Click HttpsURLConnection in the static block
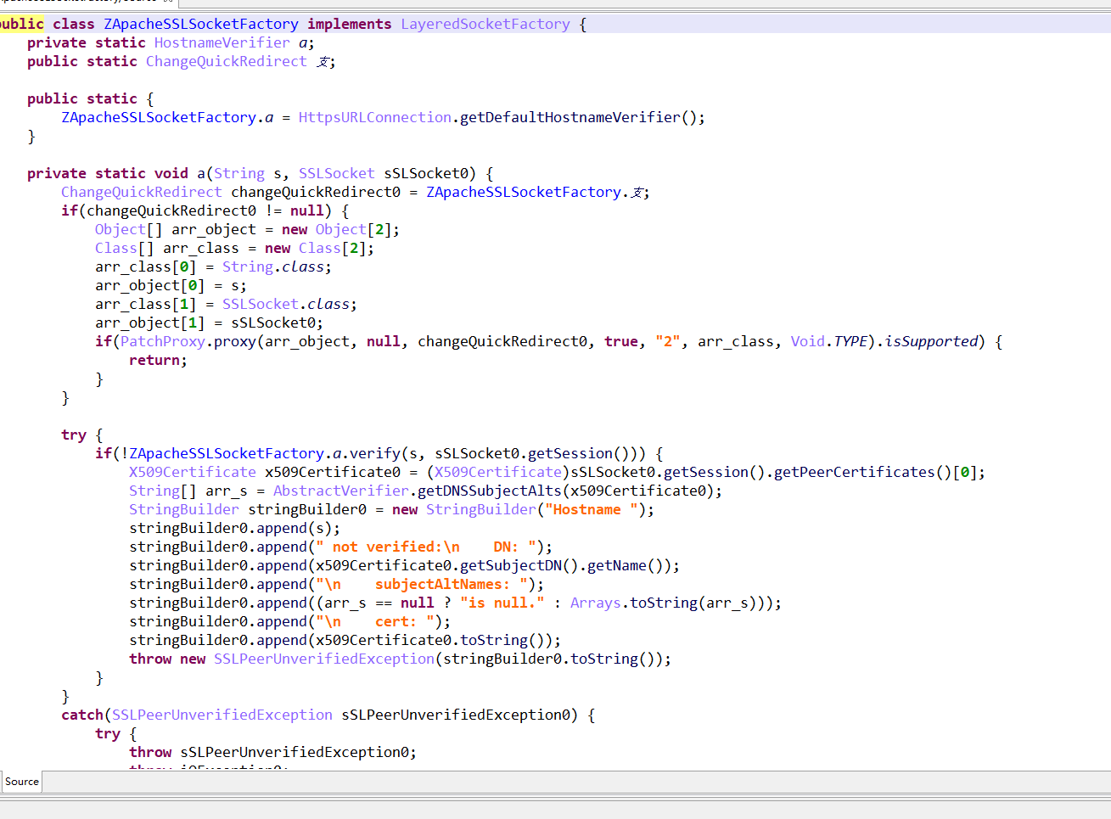 [374, 117]
